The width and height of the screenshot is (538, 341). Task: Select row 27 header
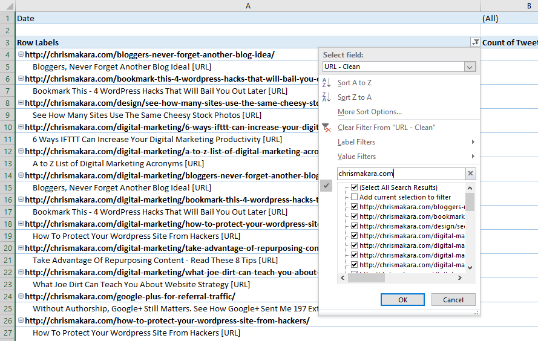(x=7, y=333)
